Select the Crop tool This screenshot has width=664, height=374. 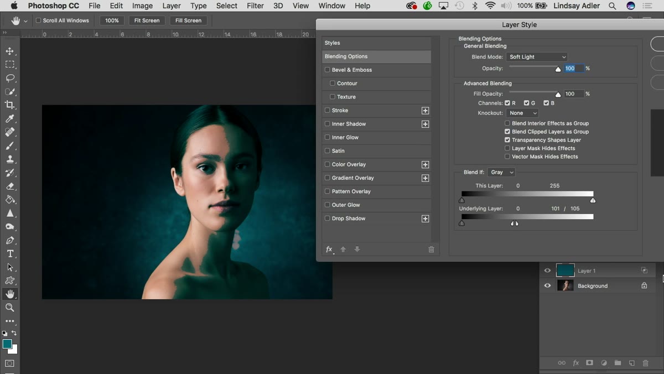point(10,105)
